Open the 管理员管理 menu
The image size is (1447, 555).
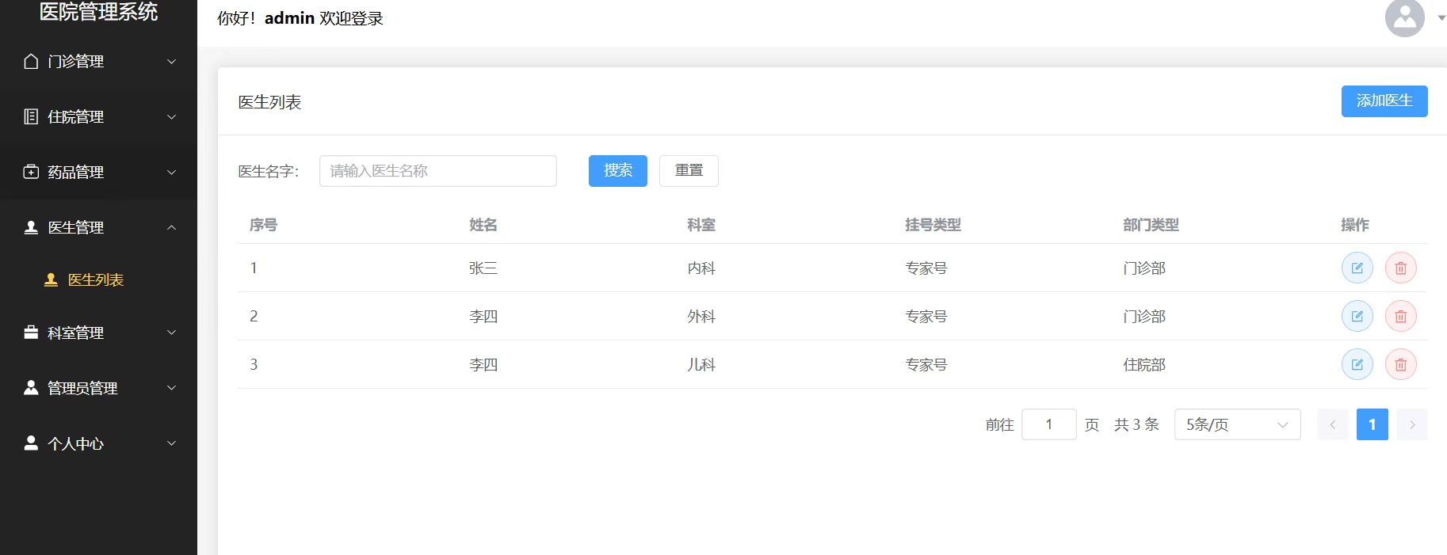tap(98, 388)
